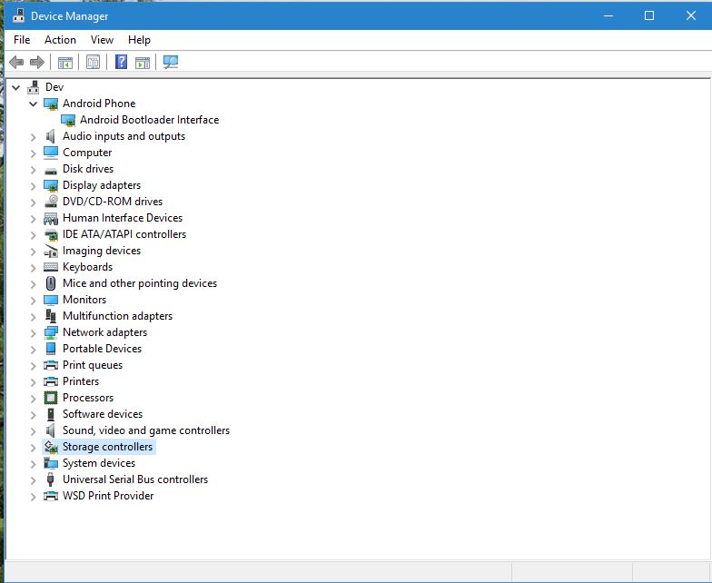Image resolution: width=712 pixels, height=583 pixels.
Task: Click the blue Help question mark icon
Action: coord(121,63)
